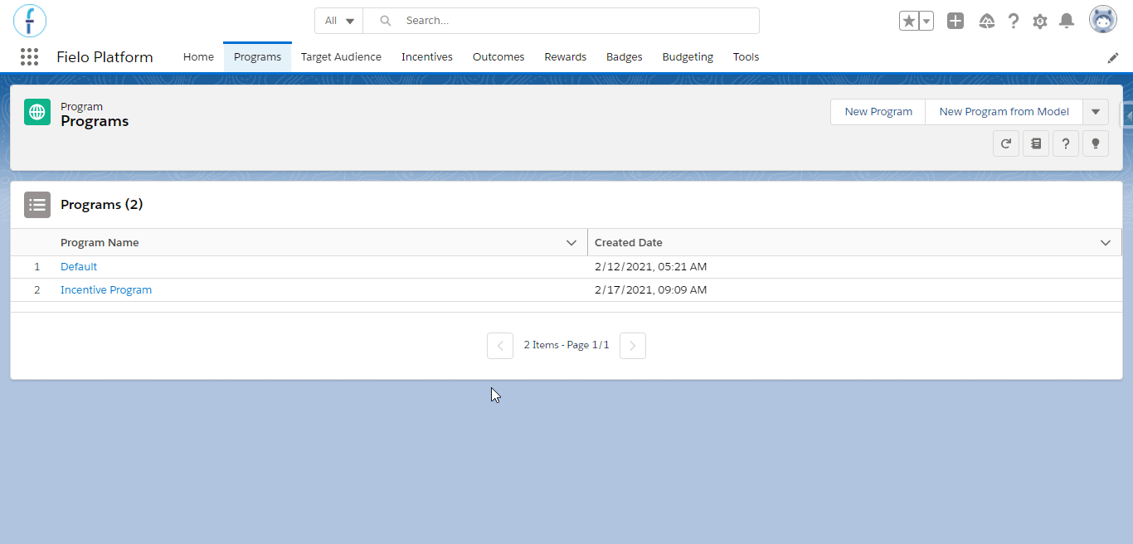Image resolution: width=1133 pixels, height=544 pixels.
Task: Refresh the programs list
Action: [1006, 143]
